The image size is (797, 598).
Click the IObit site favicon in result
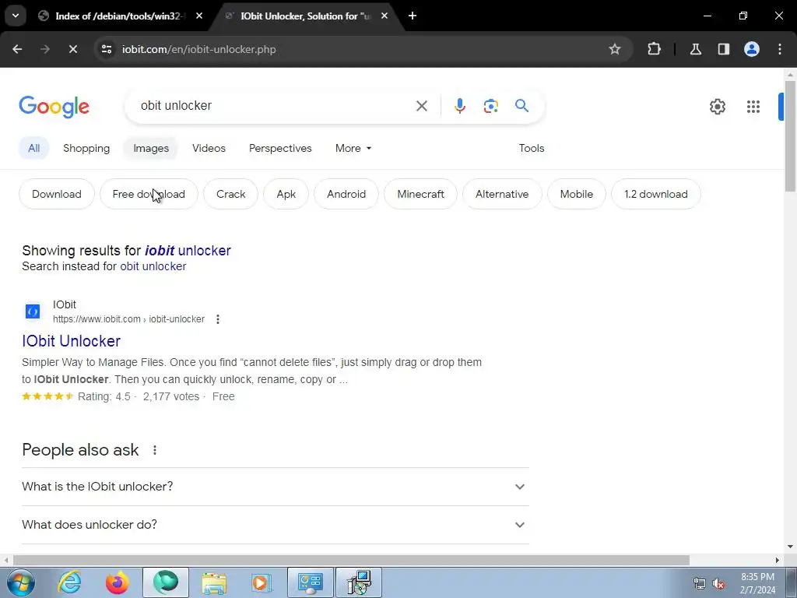click(33, 311)
